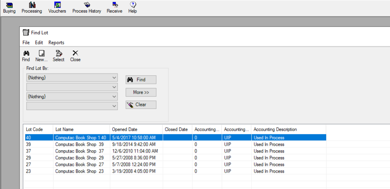Click UIP cell in lot 37 row

pyautogui.click(x=228, y=151)
